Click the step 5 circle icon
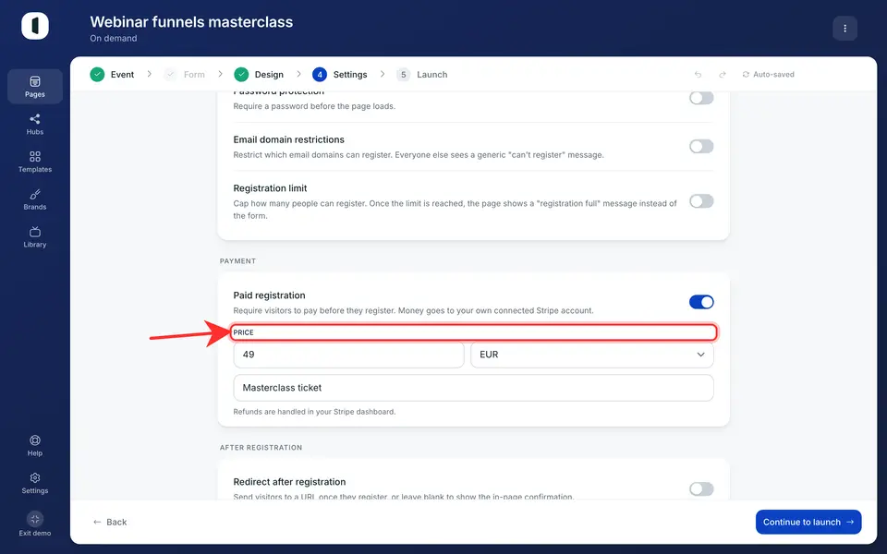Screen dimensions: 887x554 404,75
